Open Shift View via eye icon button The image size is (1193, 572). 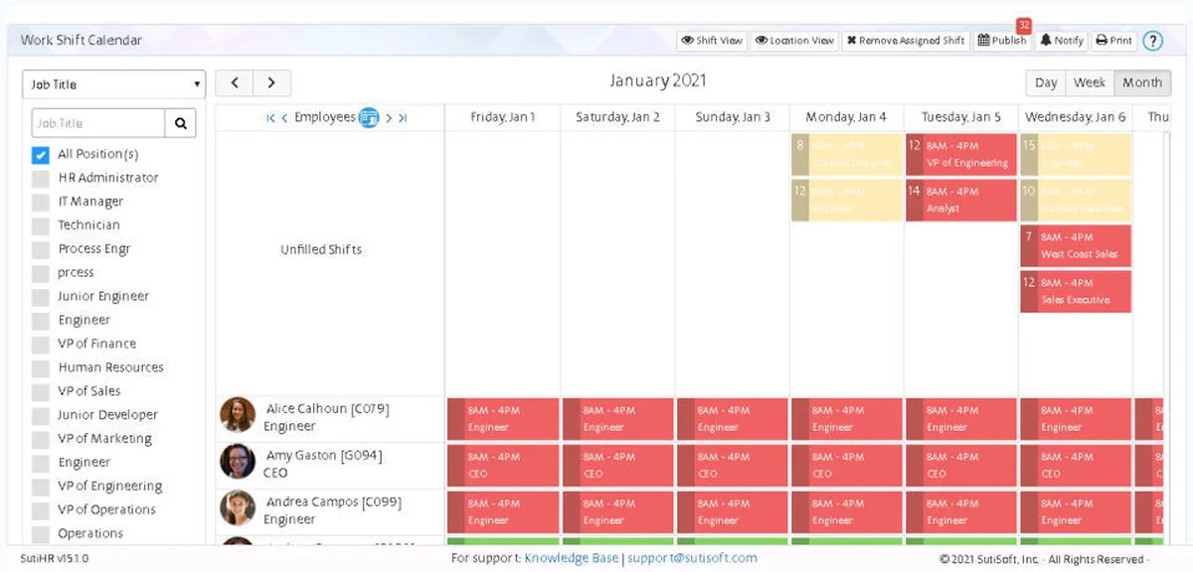[x=711, y=41]
